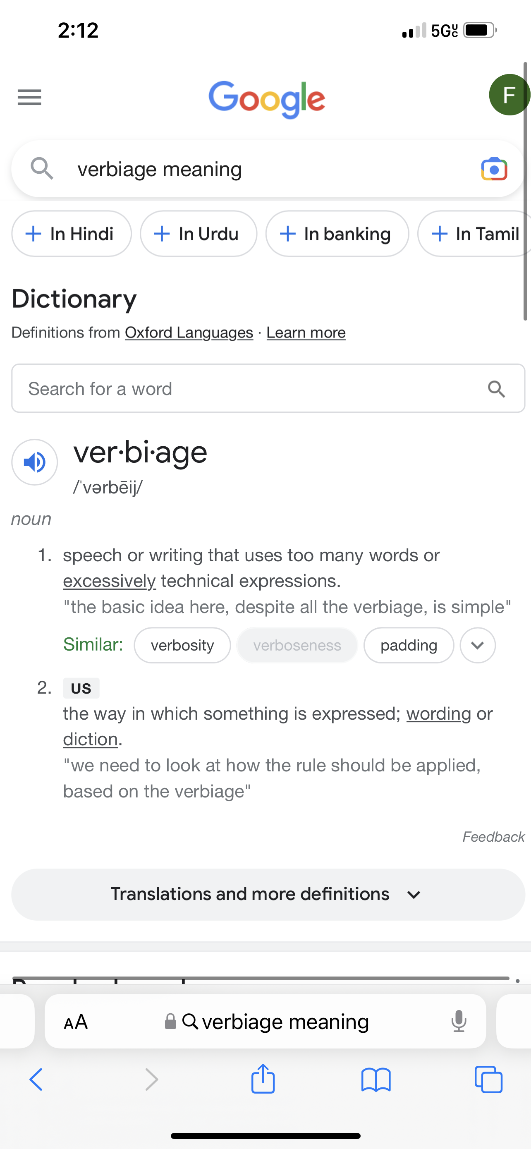531x1149 pixels.
Task: Tap the Learn more link
Action: pos(306,333)
